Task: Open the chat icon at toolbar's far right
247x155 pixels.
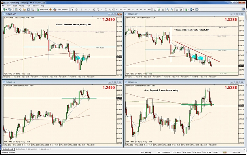Action: [244, 9]
